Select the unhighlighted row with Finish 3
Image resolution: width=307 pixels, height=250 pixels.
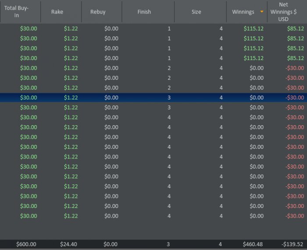click(153, 108)
